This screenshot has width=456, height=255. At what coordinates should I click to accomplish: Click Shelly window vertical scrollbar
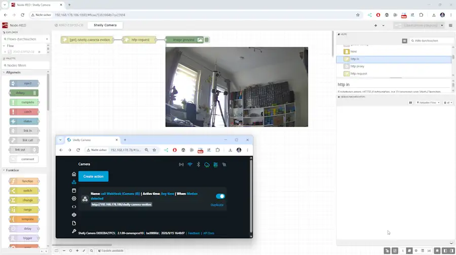tap(251, 197)
